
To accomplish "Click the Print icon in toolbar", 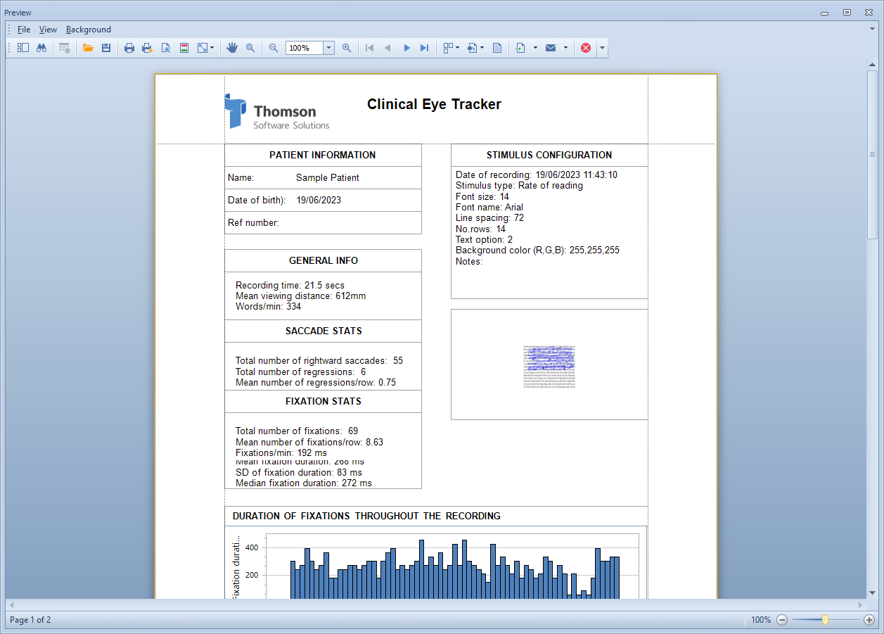I will pyautogui.click(x=129, y=48).
